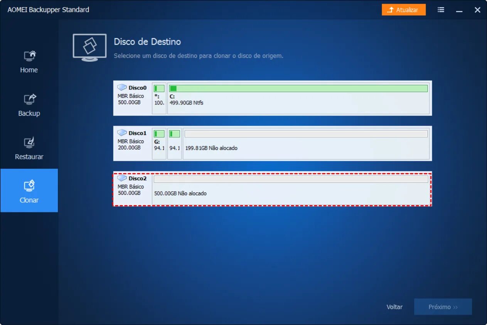Select Disco2's 500.00GB Não alocado space
The image size is (487, 325).
tap(291, 189)
